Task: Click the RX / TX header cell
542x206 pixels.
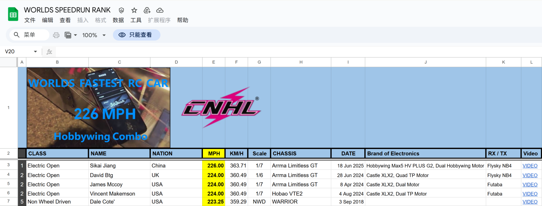Action: tap(504, 153)
